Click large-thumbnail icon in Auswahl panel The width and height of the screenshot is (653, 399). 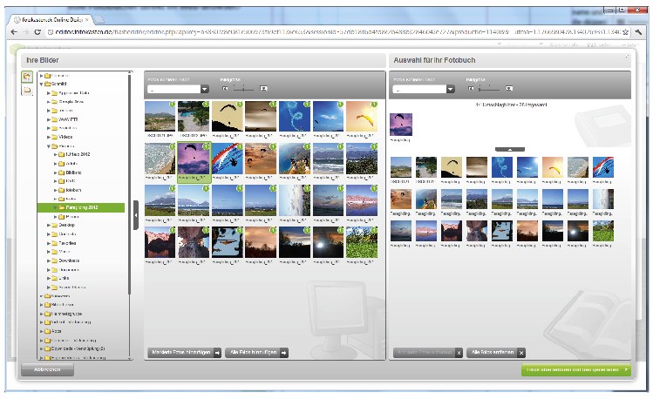[509, 88]
